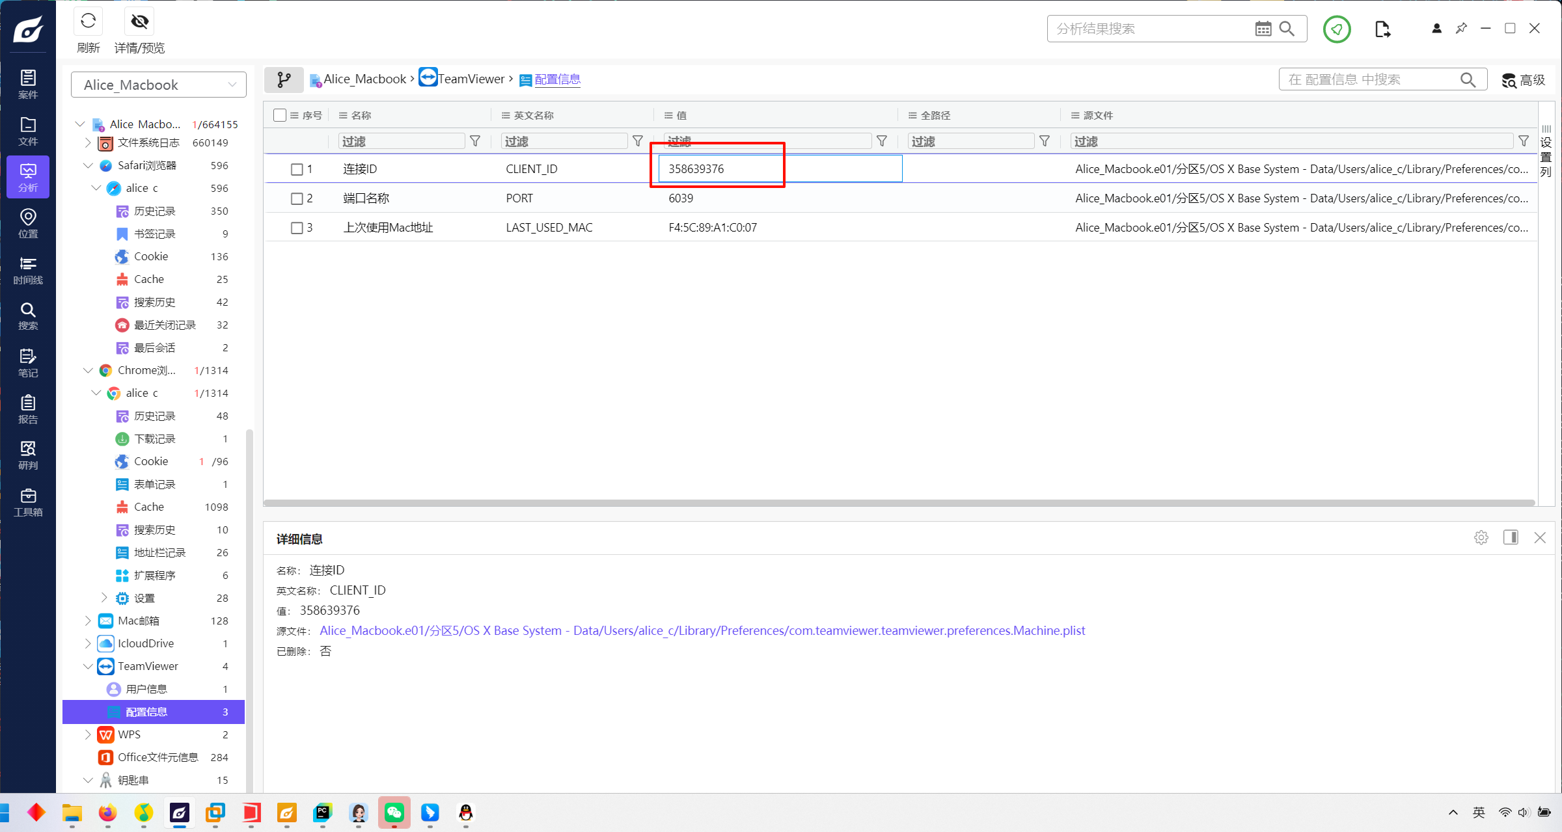The height and width of the screenshot is (832, 1562).
Task: Select 用户信息 under TeamViewer
Action: [146, 689]
